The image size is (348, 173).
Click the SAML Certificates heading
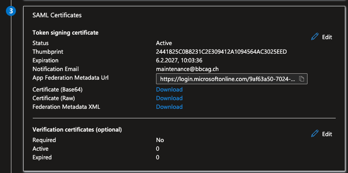pyautogui.click(x=57, y=15)
